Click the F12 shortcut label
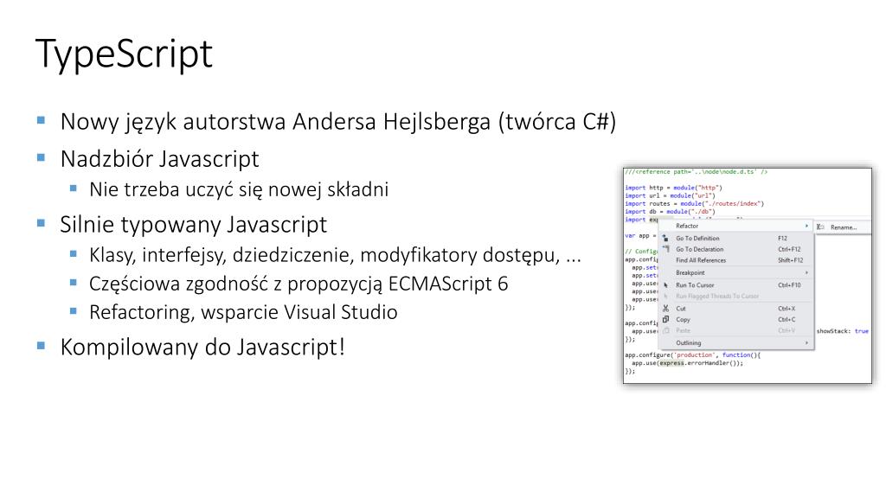886x498 pixels. 782,239
